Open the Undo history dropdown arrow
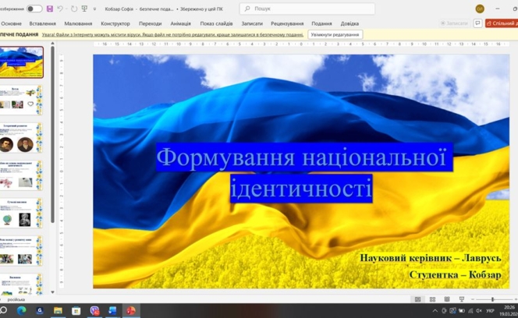This screenshot has height=318, width=518. click(x=67, y=9)
